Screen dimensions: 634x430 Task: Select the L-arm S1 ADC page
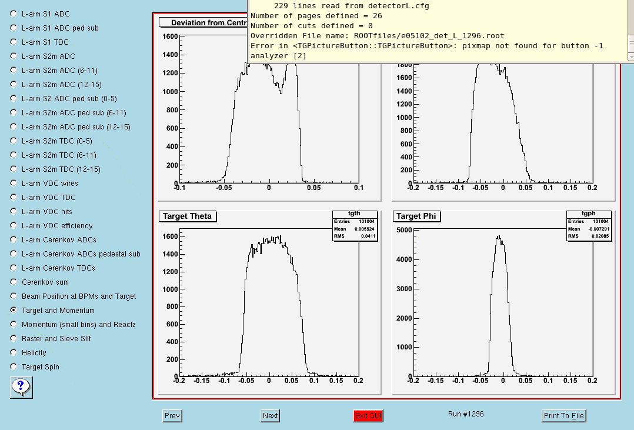[x=14, y=14]
